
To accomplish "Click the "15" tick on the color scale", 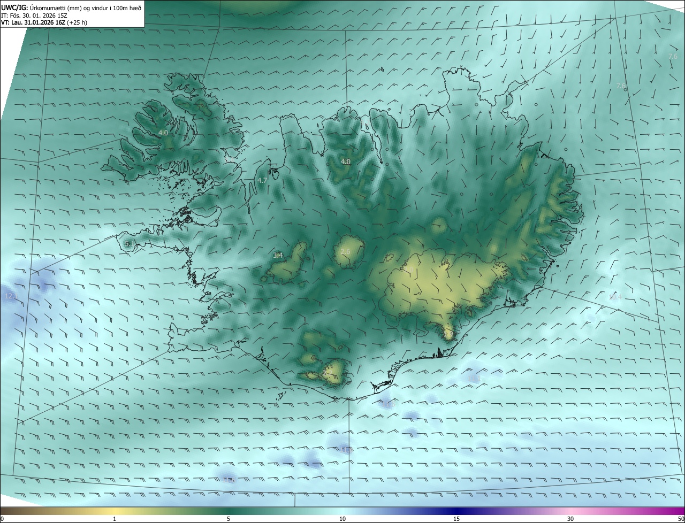I will (456, 519).
